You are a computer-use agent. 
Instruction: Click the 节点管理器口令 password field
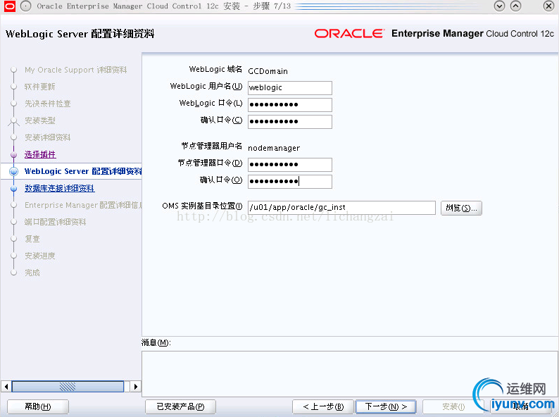click(290, 164)
